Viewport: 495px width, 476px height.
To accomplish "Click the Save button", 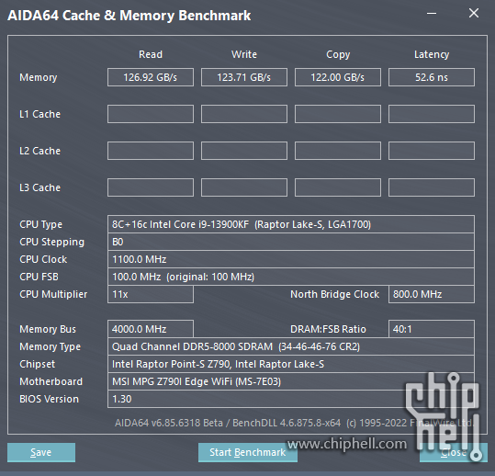I will [x=41, y=452].
